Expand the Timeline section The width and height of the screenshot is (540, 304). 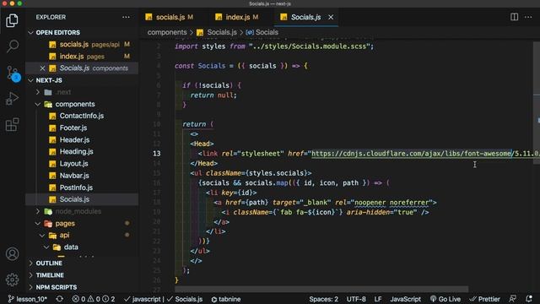coord(50,275)
